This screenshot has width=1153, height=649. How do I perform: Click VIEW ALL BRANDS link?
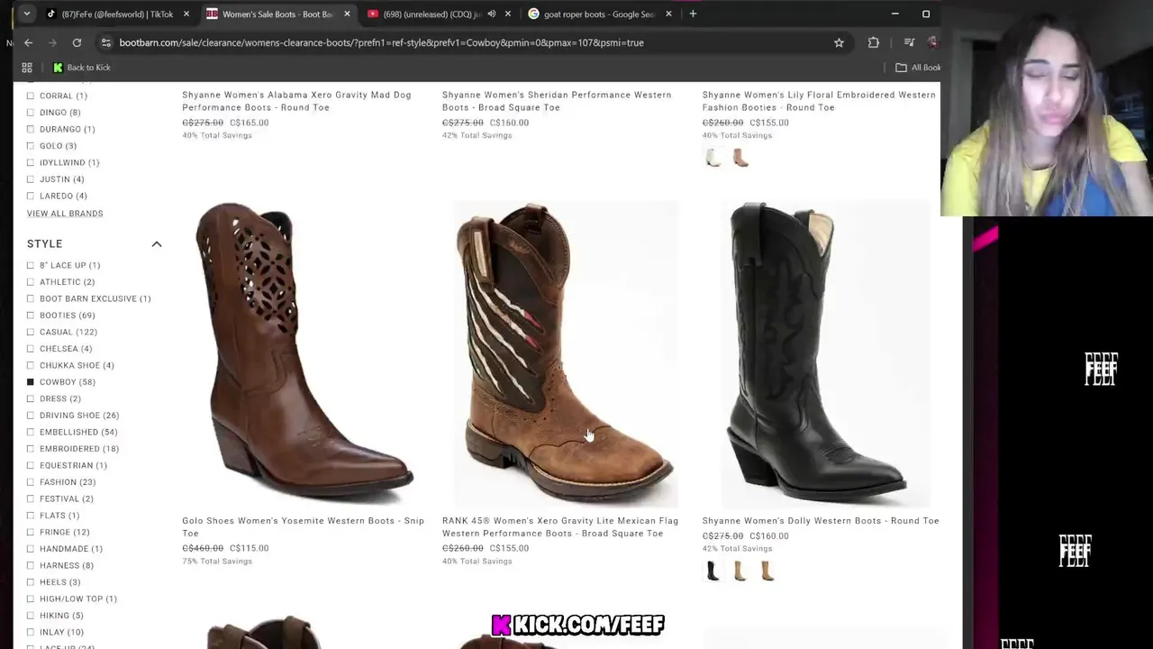click(x=65, y=214)
